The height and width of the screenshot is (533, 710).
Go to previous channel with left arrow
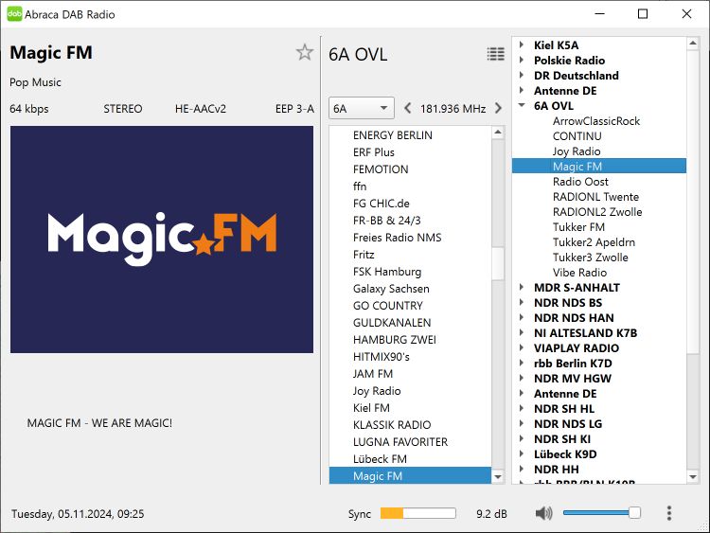[x=408, y=109]
